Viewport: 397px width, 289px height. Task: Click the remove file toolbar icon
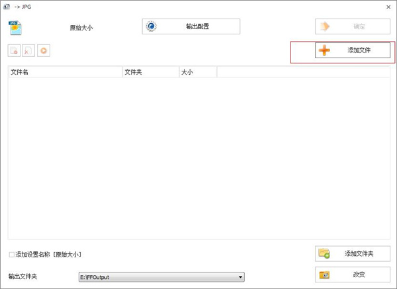15,50
